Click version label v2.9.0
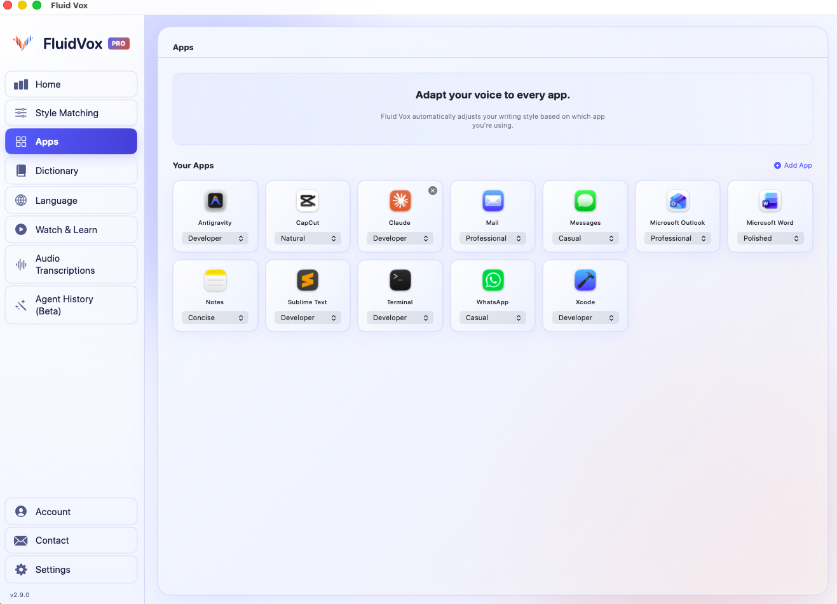The width and height of the screenshot is (837, 604). point(20,595)
